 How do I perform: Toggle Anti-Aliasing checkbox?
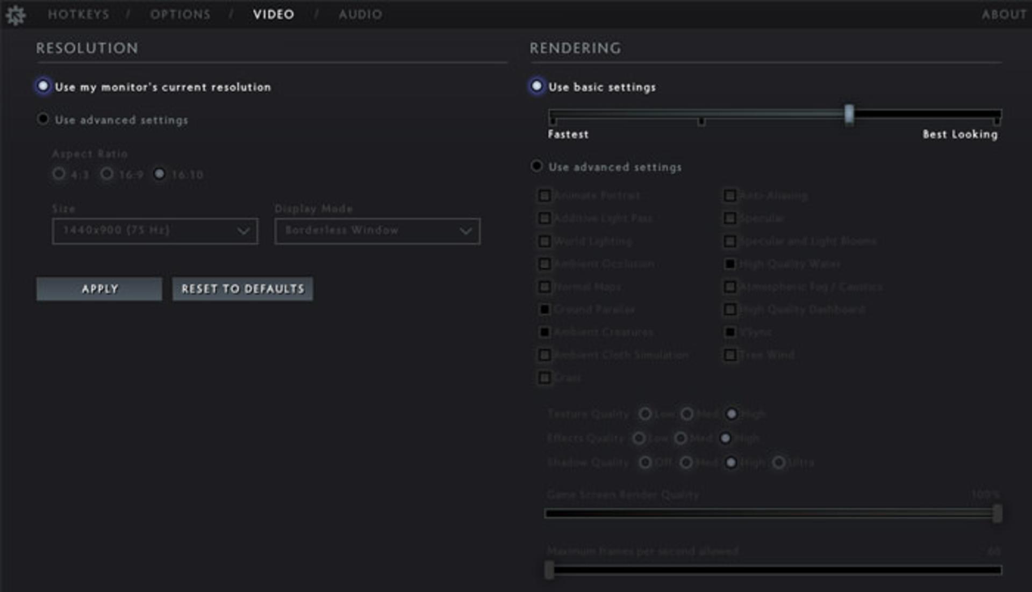(730, 195)
